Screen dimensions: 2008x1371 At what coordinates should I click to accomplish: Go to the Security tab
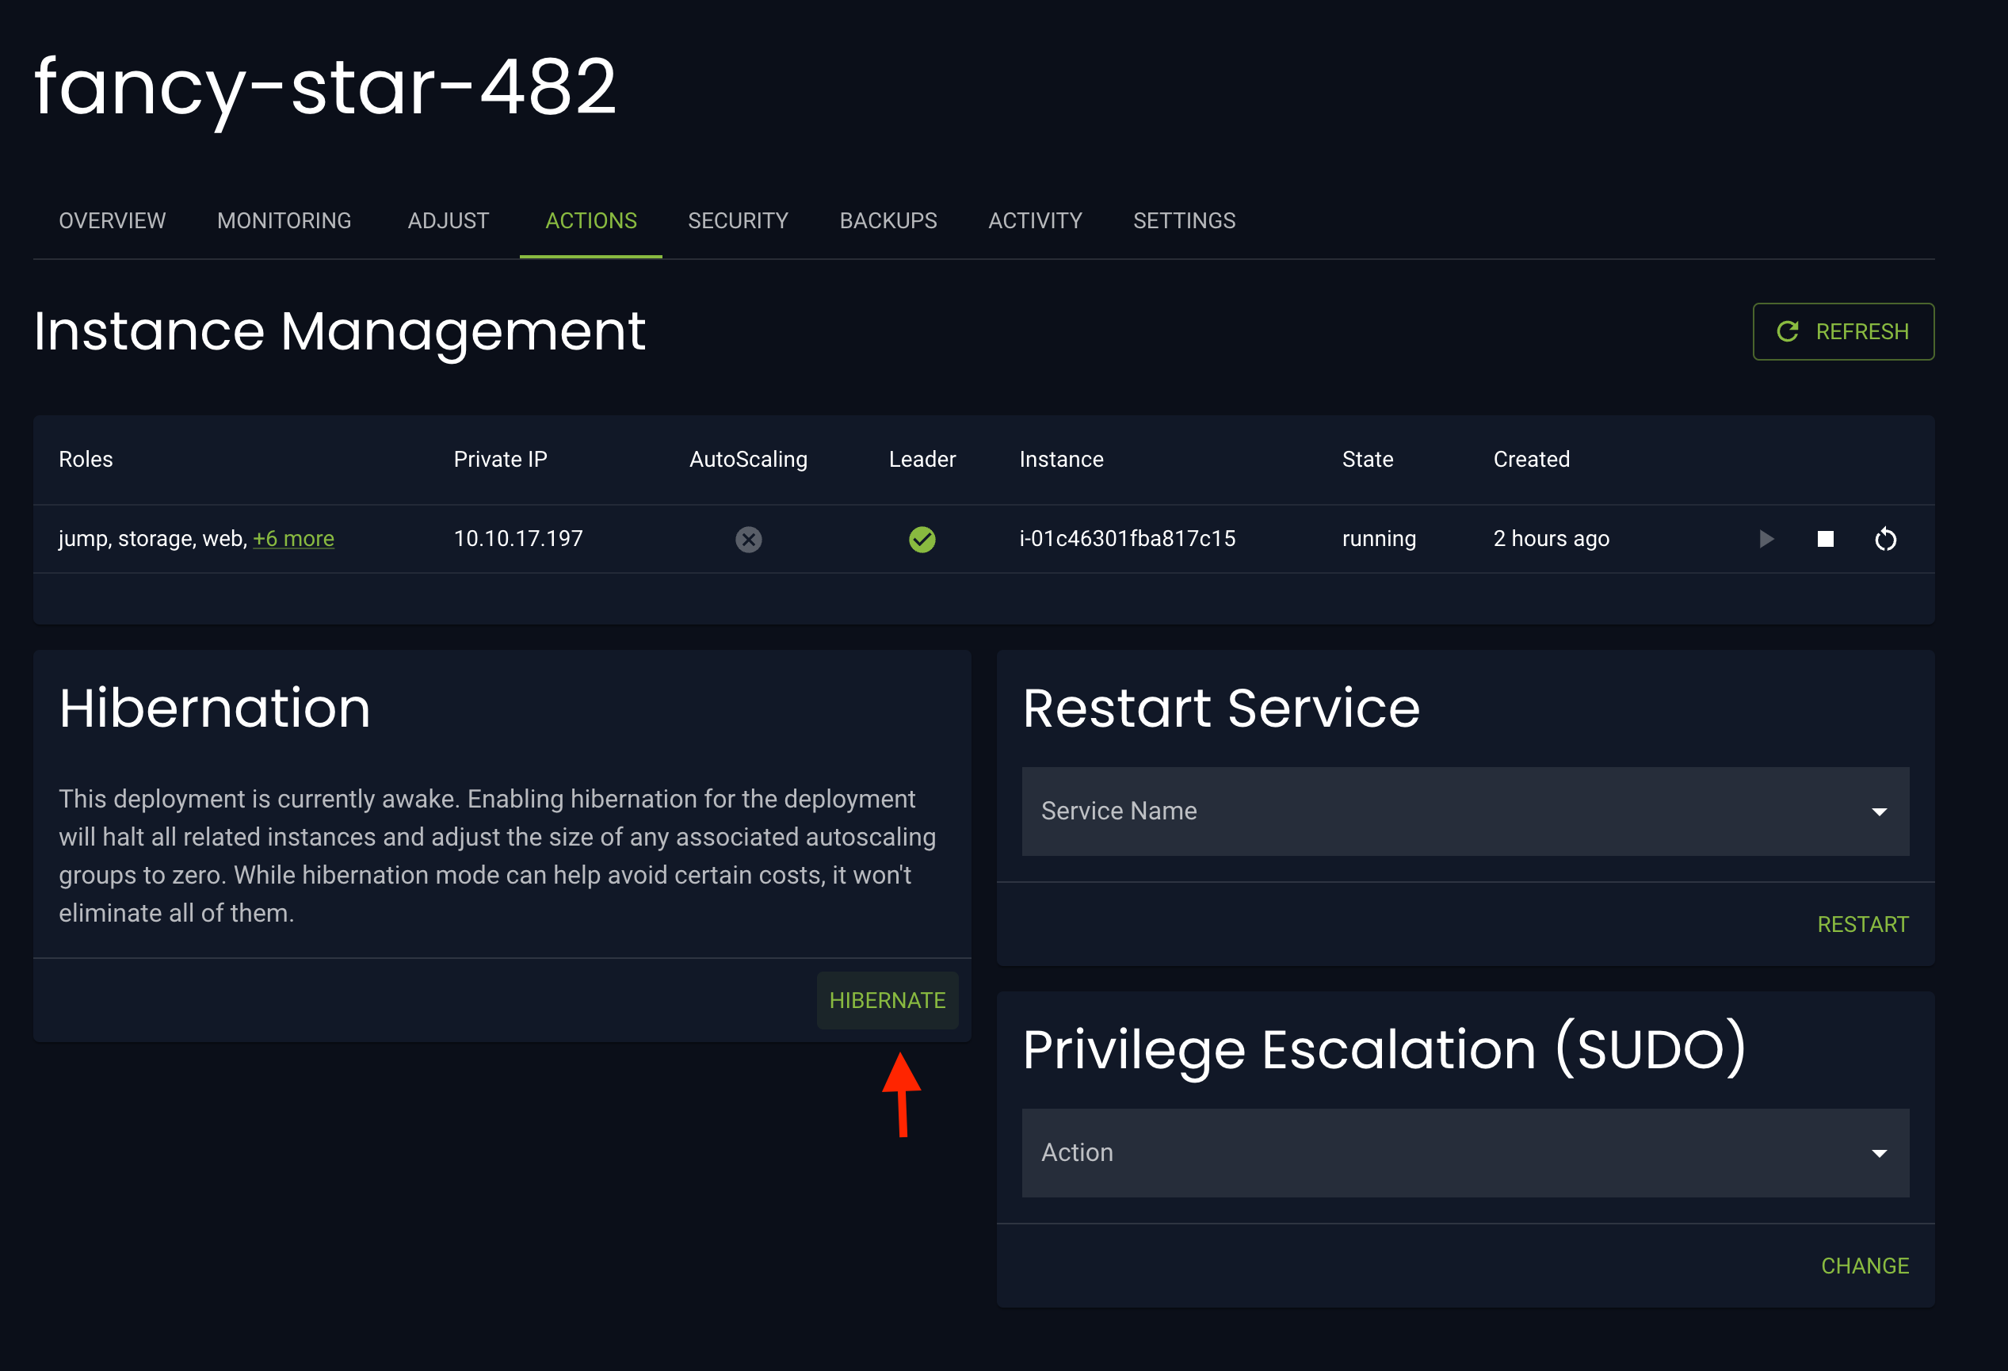(738, 221)
